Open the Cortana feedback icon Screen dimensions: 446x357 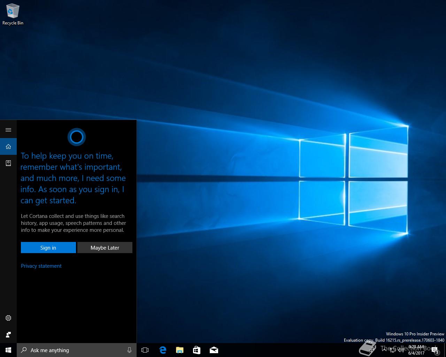tap(8, 335)
